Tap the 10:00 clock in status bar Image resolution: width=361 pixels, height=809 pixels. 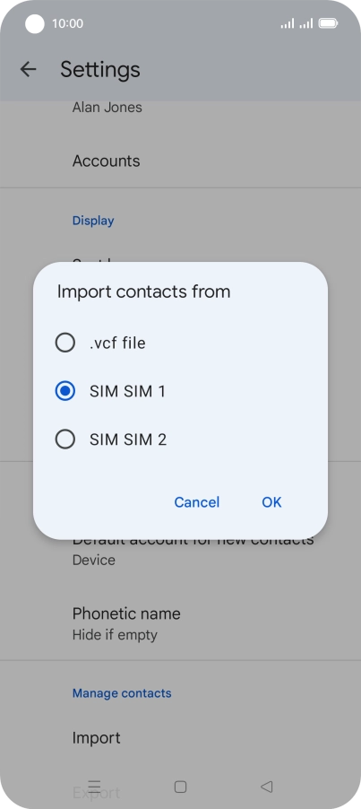click(67, 23)
